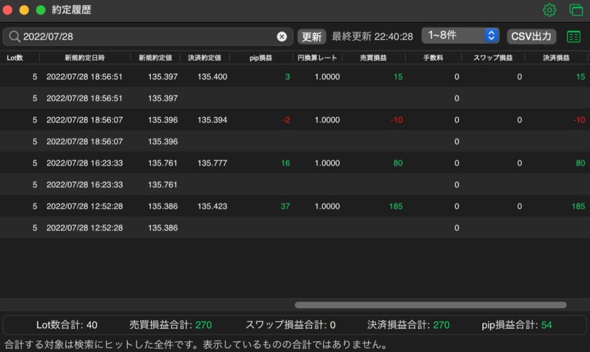
Task: Select settlement price cell 135.400
Action: coord(212,77)
